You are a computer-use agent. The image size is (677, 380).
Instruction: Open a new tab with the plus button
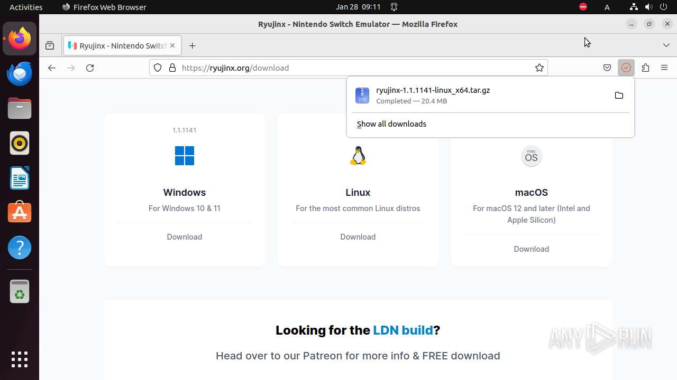click(x=192, y=45)
